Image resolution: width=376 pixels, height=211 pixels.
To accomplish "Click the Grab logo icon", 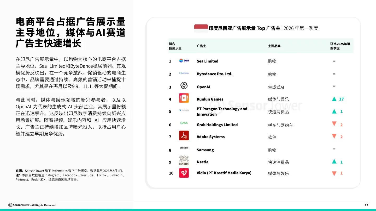I will (x=184, y=123).
